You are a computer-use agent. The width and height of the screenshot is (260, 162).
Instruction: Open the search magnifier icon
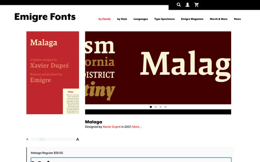point(179,4)
